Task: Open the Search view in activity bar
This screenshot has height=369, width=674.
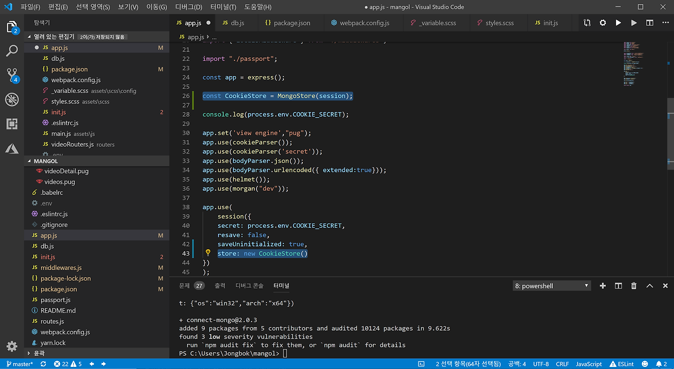Action: (12, 51)
